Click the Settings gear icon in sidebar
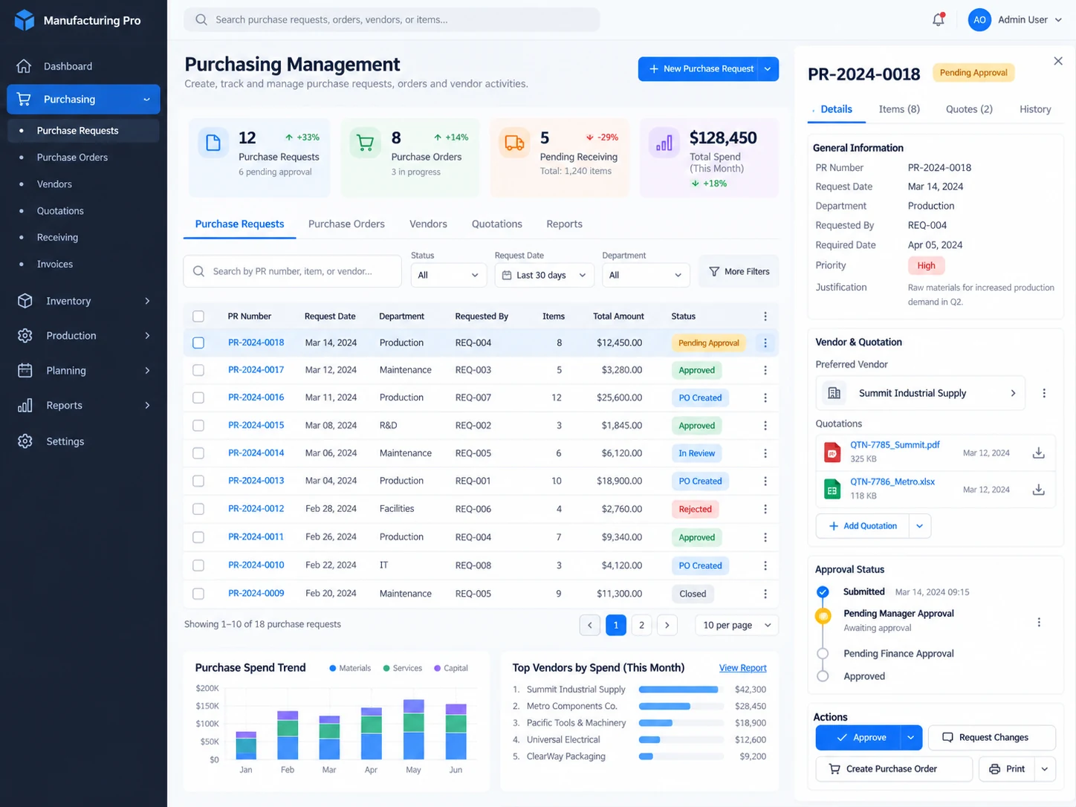This screenshot has height=807, width=1076. pyautogui.click(x=25, y=441)
